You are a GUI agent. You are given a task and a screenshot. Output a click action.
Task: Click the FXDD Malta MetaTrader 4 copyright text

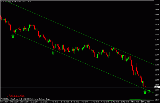(25, 99)
